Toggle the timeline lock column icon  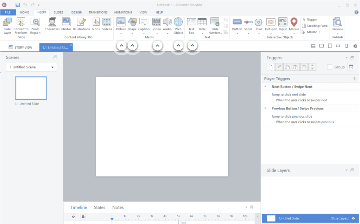click(83, 217)
